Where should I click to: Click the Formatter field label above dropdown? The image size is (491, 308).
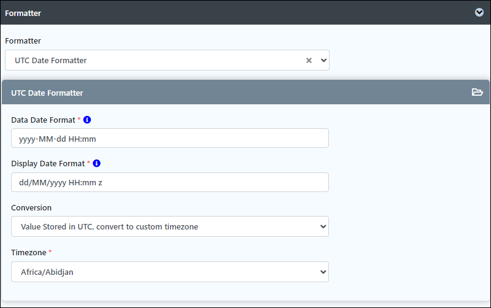tap(23, 40)
